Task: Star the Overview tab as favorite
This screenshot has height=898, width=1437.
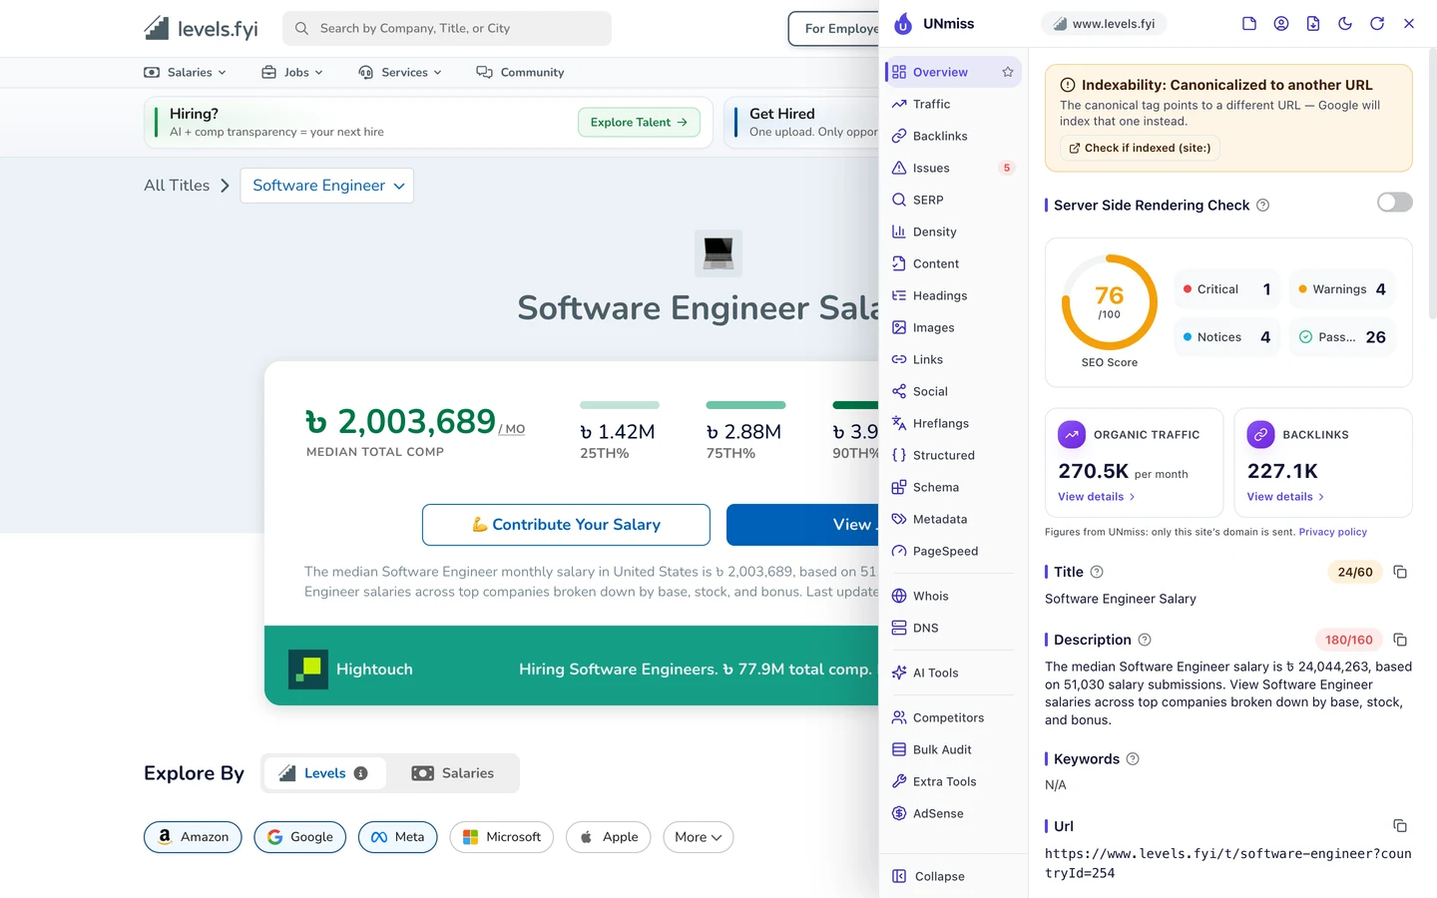Action: (x=1008, y=72)
